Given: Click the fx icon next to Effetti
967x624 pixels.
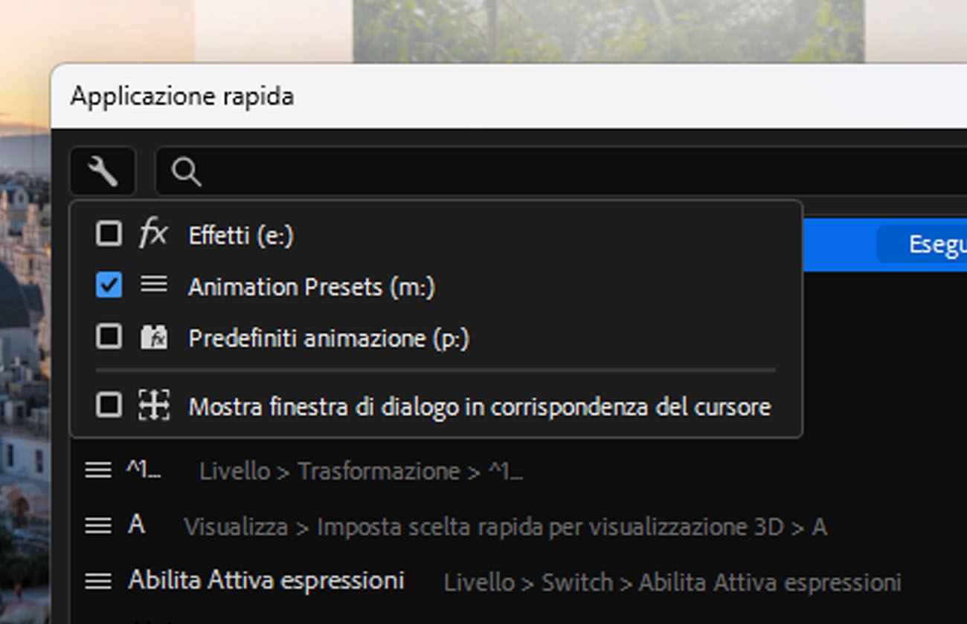Looking at the screenshot, I should point(153,235).
